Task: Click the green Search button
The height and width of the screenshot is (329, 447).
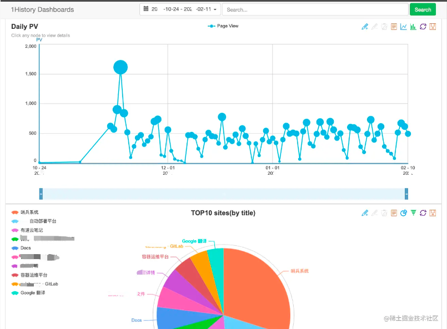Action: [x=423, y=9]
